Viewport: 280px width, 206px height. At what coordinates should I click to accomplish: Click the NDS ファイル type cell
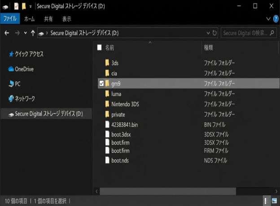click(215, 161)
